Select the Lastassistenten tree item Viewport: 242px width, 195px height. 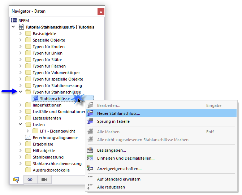click(47, 118)
